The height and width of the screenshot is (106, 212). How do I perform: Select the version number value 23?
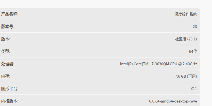(x=195, y=27)
